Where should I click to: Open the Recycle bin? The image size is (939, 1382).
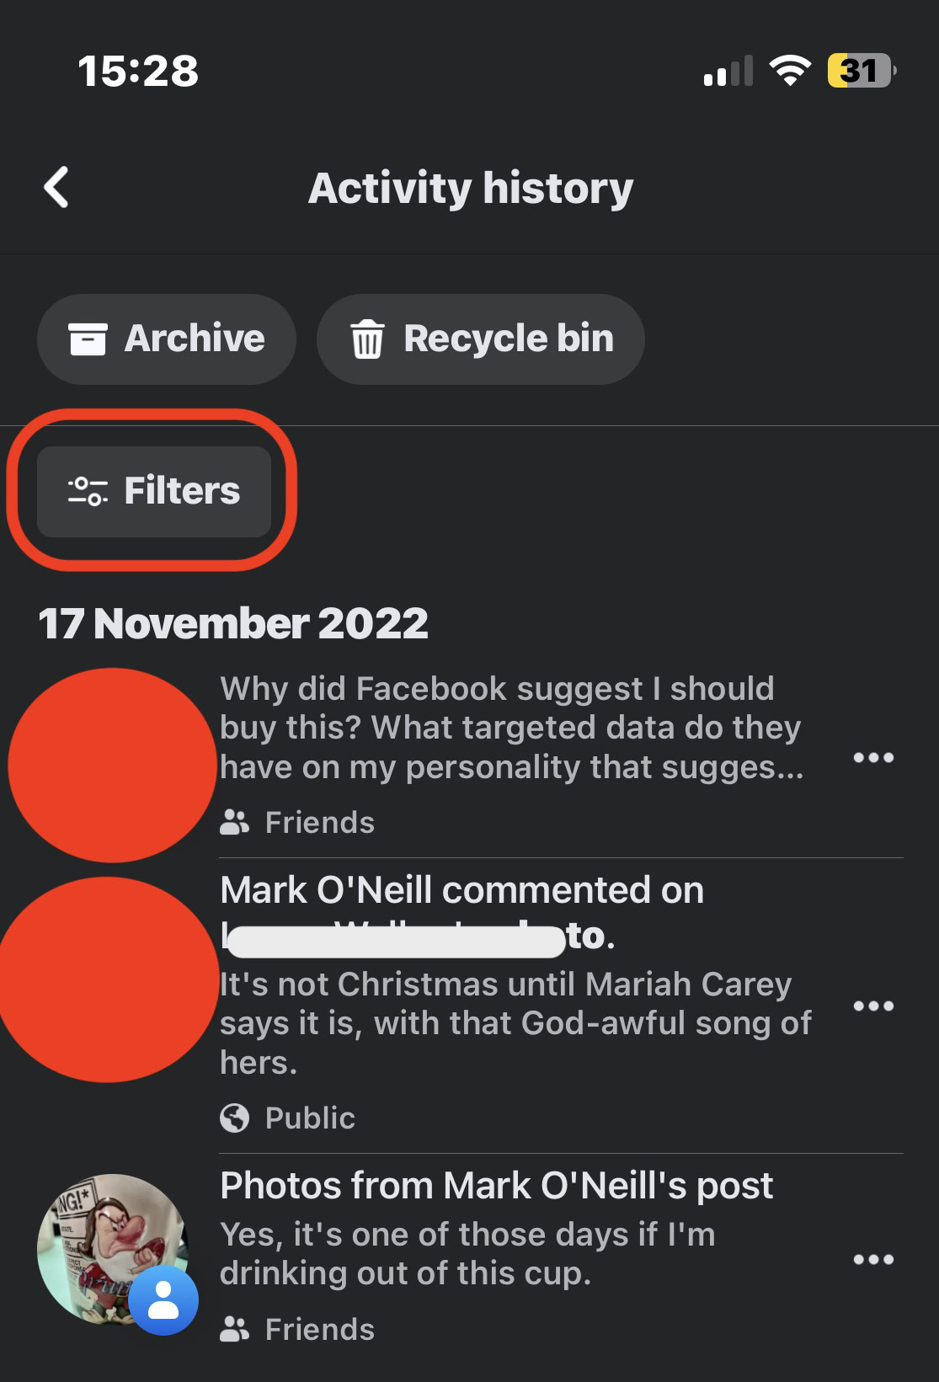(x=480, y=339)
